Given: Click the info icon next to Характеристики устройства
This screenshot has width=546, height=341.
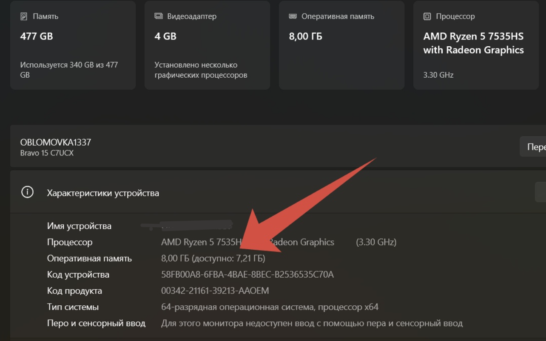Looking at the screenshot, I should [27, 192].
